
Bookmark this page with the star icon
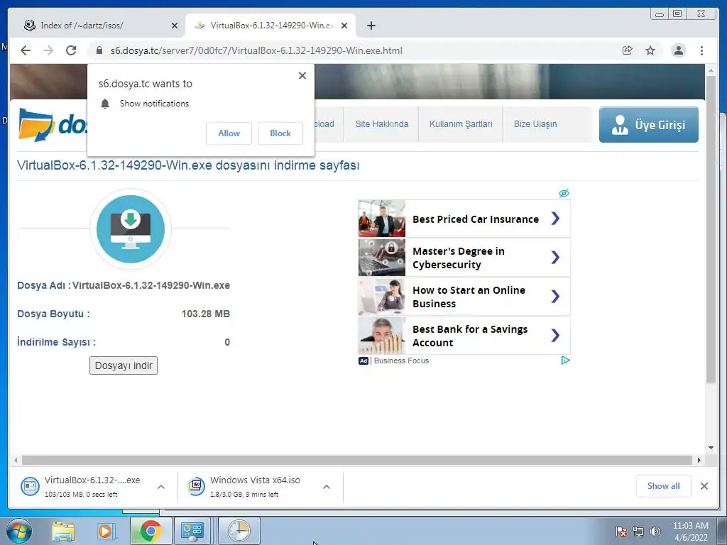point(650,50)
